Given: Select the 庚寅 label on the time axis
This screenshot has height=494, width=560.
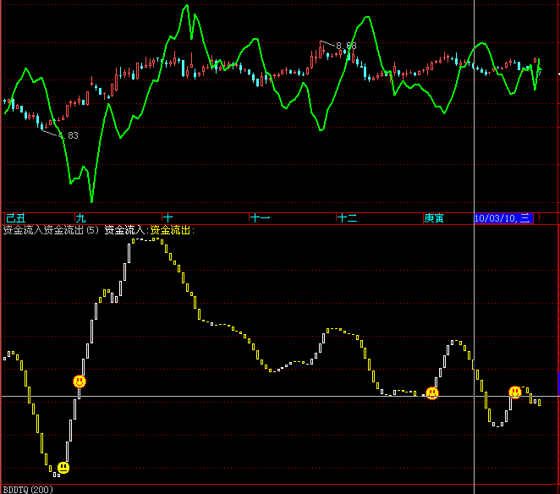Looking at the screenshot, I should coord(434,218).
